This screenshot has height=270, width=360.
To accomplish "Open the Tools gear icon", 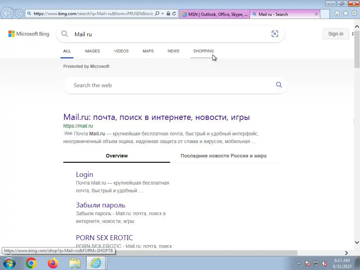I will [354, 13].
